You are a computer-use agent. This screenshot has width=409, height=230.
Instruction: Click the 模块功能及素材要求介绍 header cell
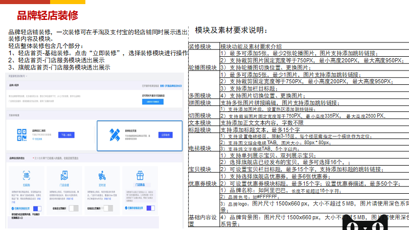tap(314, 46)
